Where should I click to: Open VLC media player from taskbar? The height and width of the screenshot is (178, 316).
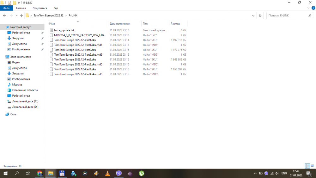(107, 173)
